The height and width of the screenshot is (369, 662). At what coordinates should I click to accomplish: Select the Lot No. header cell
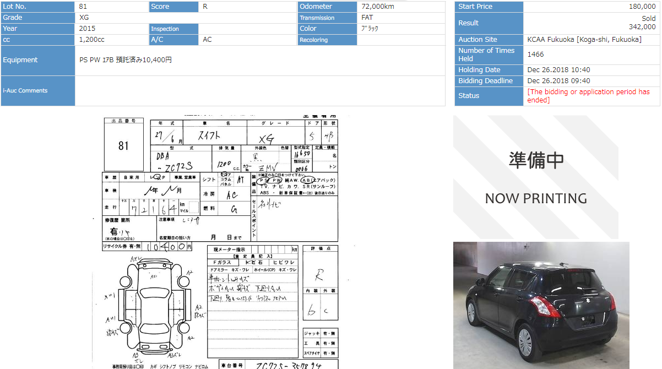point(37,7)
